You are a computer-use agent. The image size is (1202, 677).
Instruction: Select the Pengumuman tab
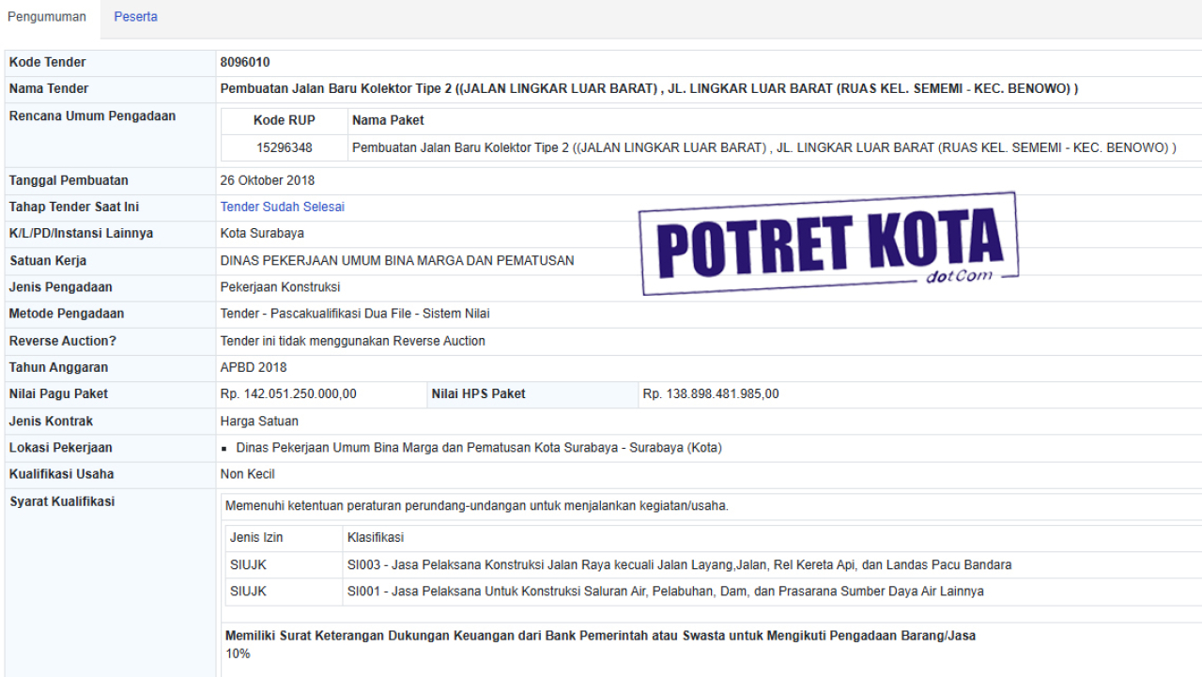[x=47, y=17]
